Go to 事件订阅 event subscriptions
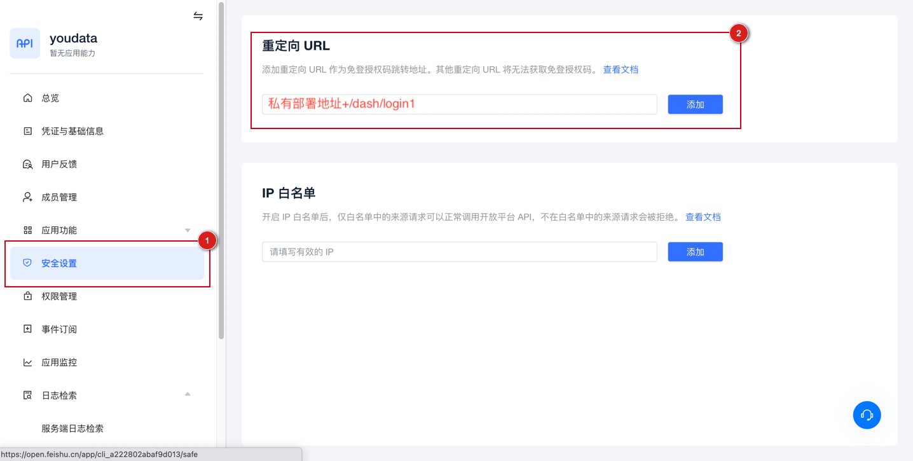Viewport: 913px width, 461px height. 58,329
